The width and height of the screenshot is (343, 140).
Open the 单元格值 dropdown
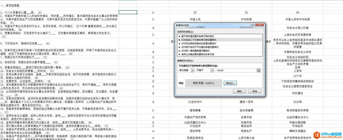click(x=192, y=70)
